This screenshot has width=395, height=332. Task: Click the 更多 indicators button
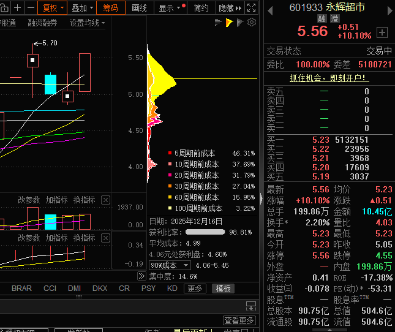pyautogui.click(x=195, y=289)
